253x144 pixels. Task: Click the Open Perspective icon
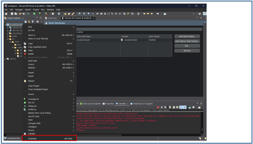[200, 14]
